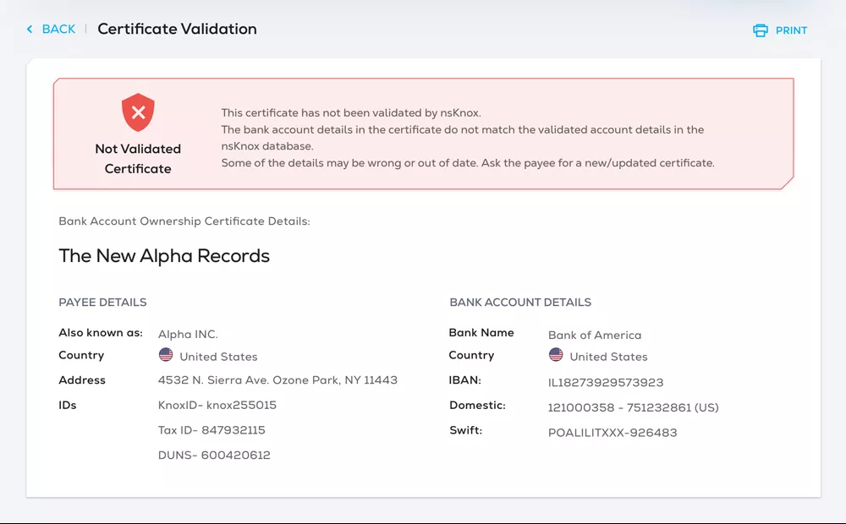This screenshot has width=846, height=524.
Task: Click The New Alpha Records heading
Action: 164,256
